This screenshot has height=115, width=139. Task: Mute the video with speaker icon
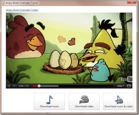click(x=15, y=86)
